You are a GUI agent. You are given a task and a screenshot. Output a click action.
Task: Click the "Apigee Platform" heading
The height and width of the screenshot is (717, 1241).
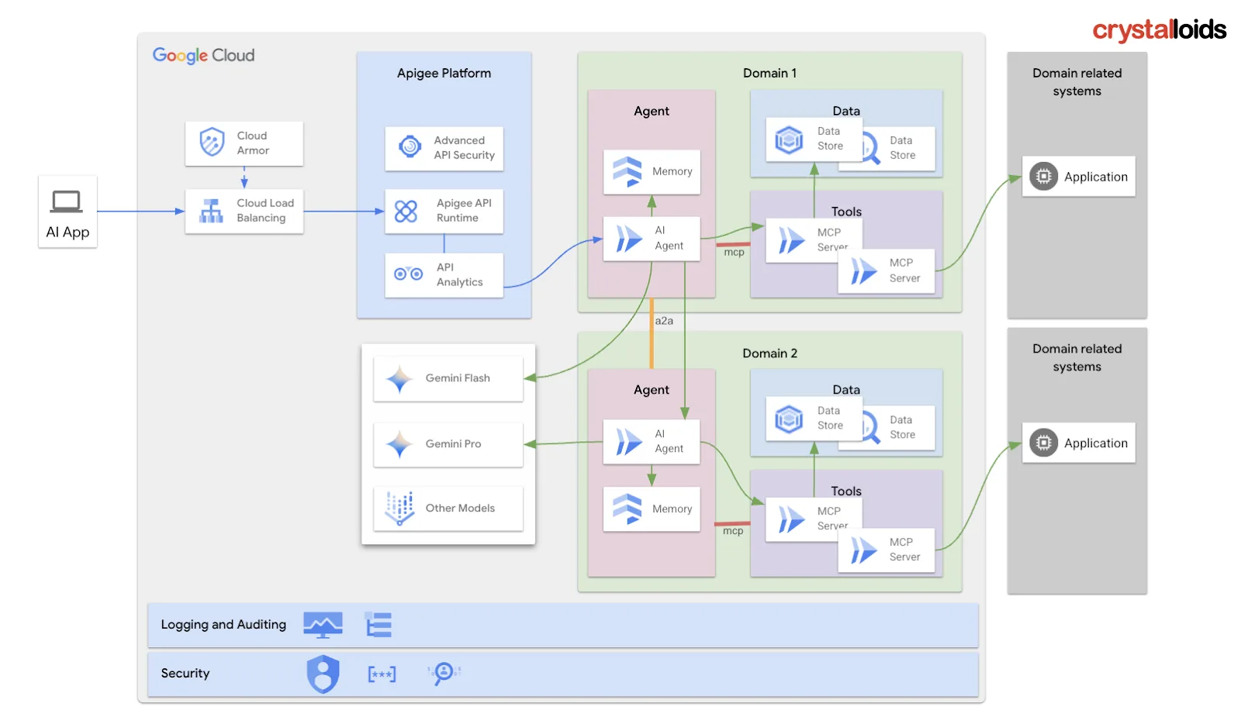tap(444, 74)
